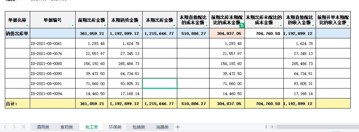Select the 合计： total row label

tap(17, 104)
